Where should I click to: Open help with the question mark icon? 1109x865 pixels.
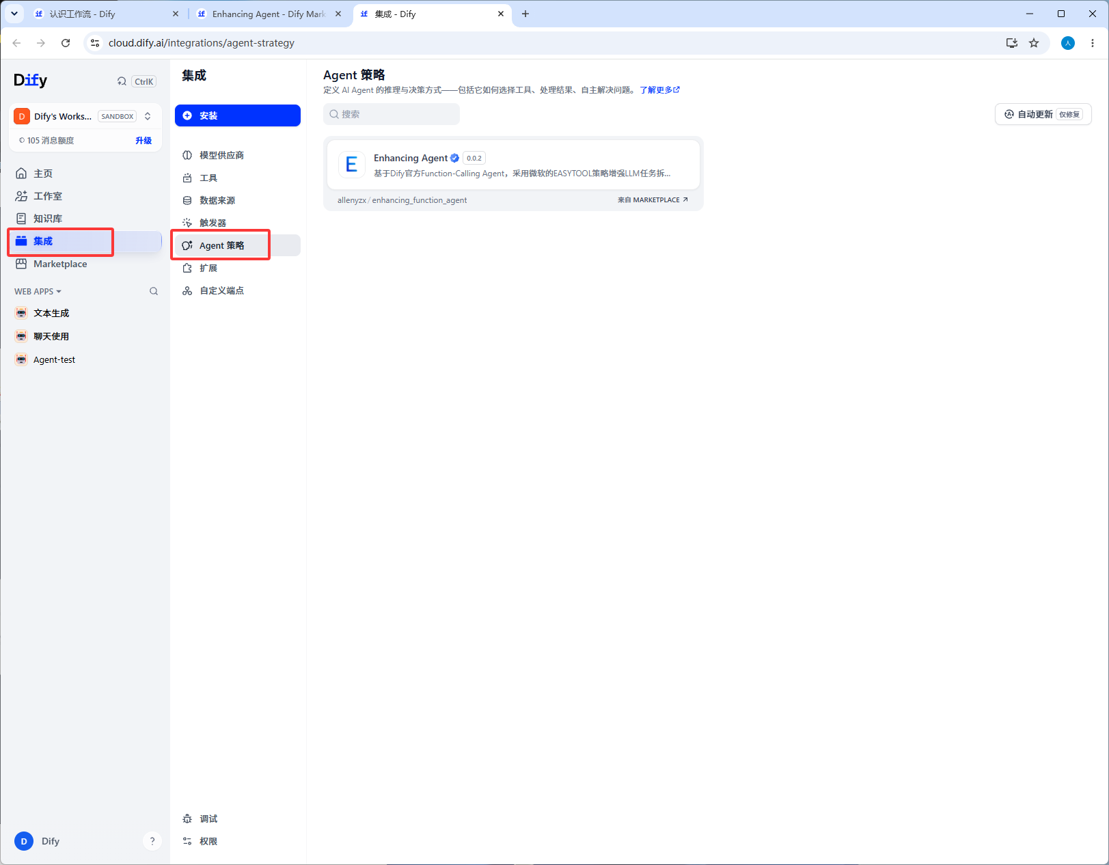[x=152, y=841]
